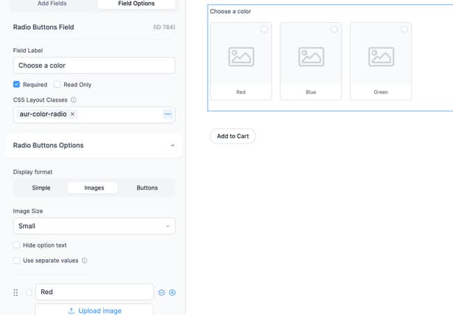Click the Red image placeholder icon
This screenshot has width=453, height=315.
(x=241, y=57)
